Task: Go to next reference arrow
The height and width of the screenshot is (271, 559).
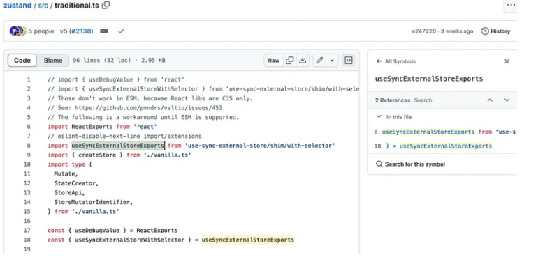Action: pos(507,100)
